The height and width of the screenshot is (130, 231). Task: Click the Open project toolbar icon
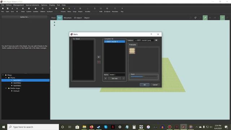tap(8, 10)
